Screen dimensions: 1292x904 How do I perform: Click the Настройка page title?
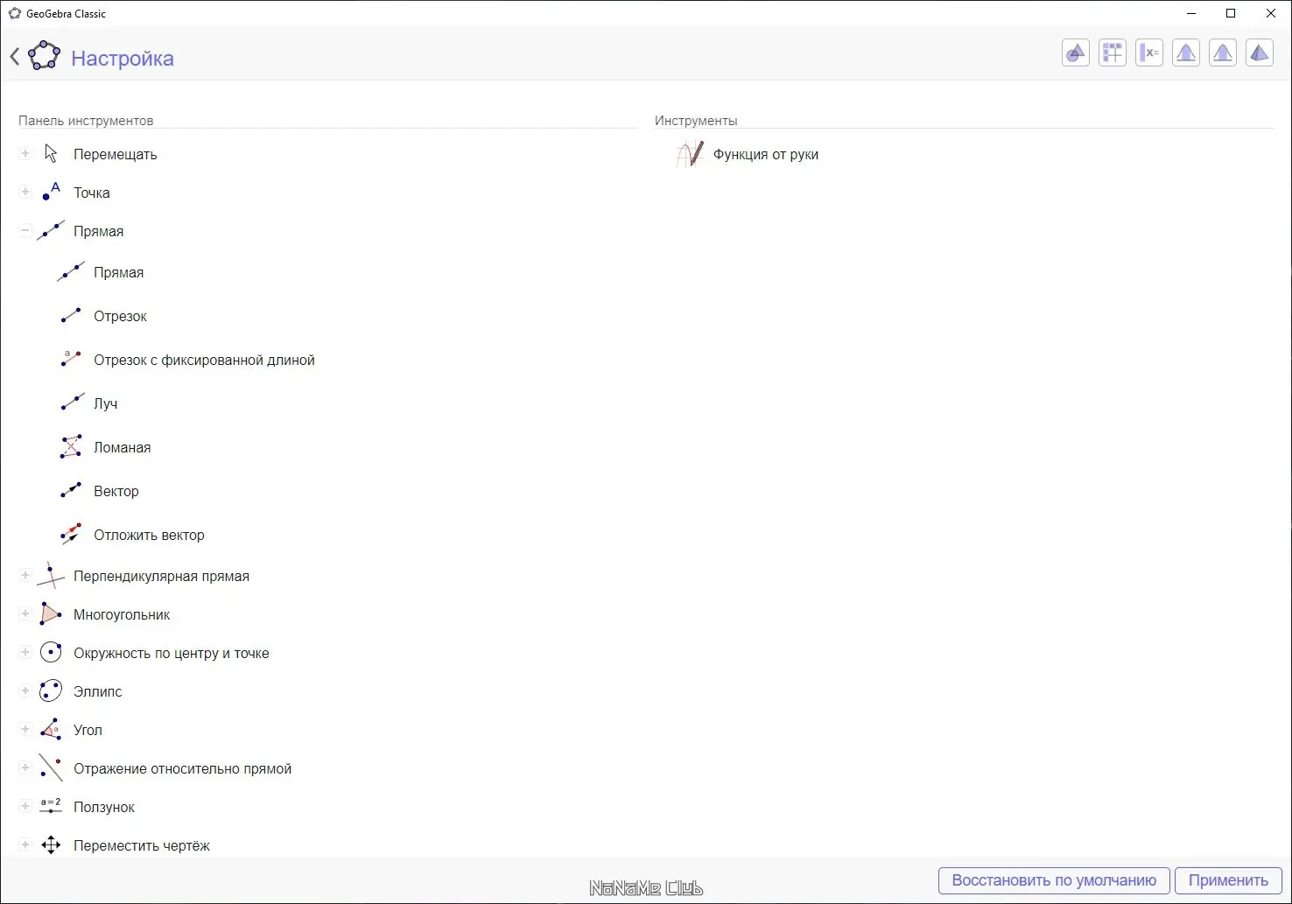123,59
